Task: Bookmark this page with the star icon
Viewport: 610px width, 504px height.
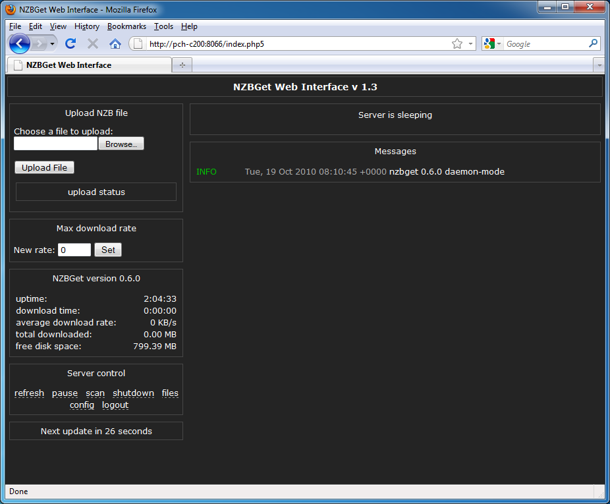Action: click(457, 43)
